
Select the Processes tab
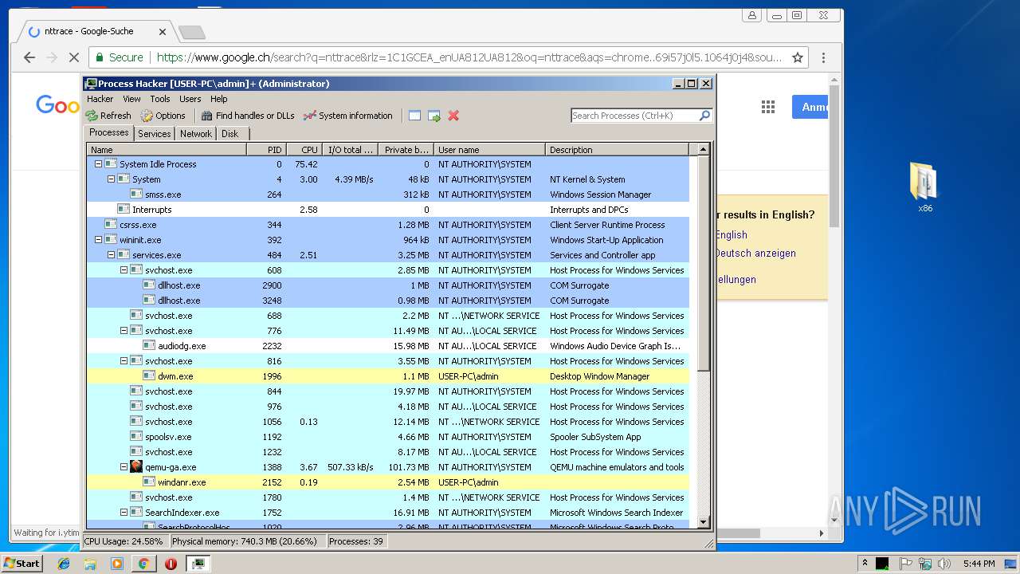coord(109,133)
